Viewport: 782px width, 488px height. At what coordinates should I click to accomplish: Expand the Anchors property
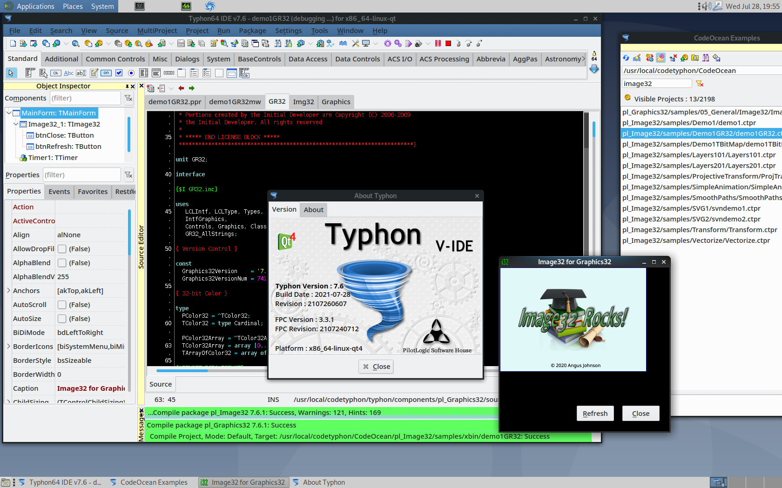coord(8,291)
